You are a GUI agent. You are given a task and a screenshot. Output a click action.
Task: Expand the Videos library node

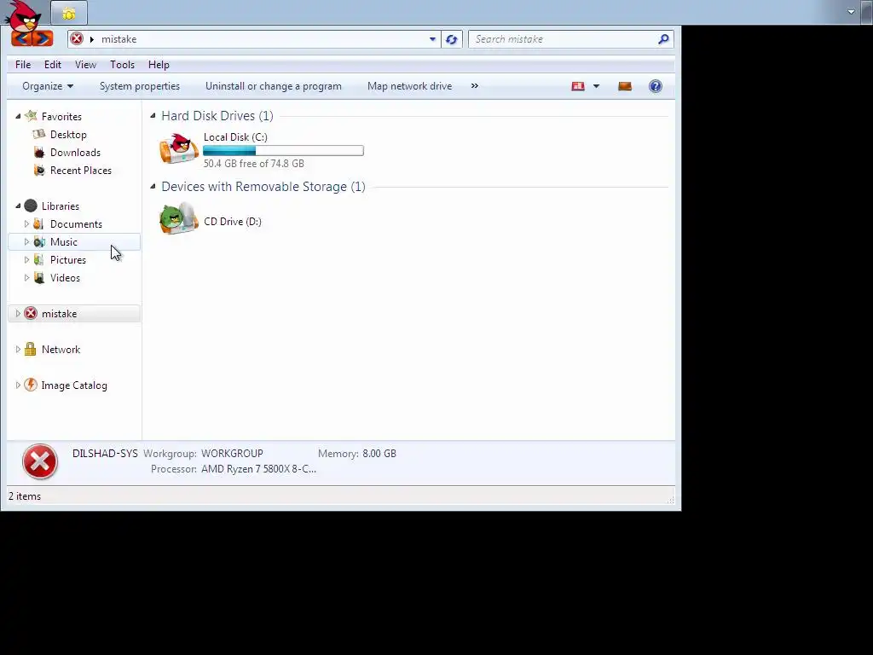pos(26,277)
